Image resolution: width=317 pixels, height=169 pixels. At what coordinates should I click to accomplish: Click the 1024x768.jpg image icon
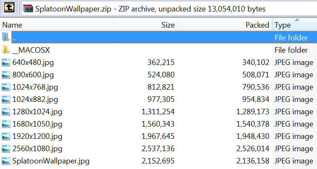6,87
